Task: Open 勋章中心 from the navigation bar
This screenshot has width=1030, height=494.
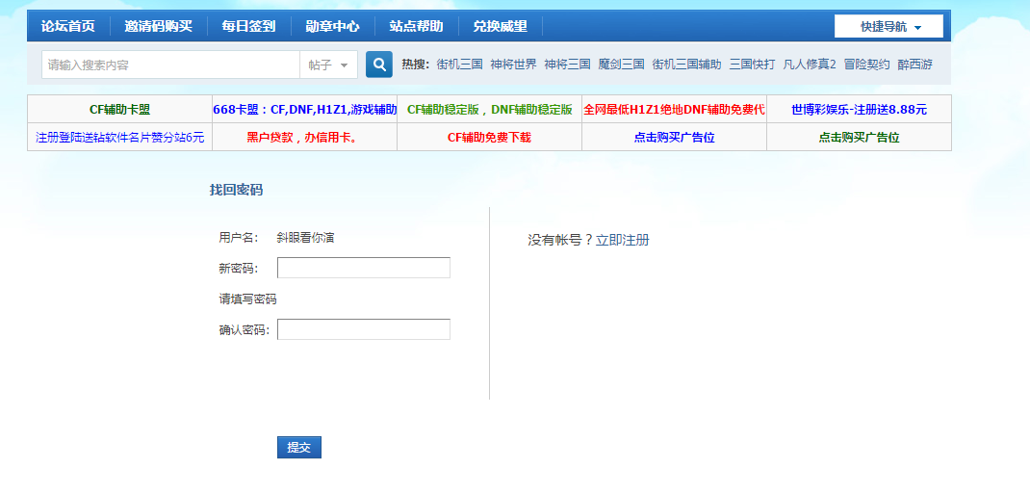Action: coord(332,26)
